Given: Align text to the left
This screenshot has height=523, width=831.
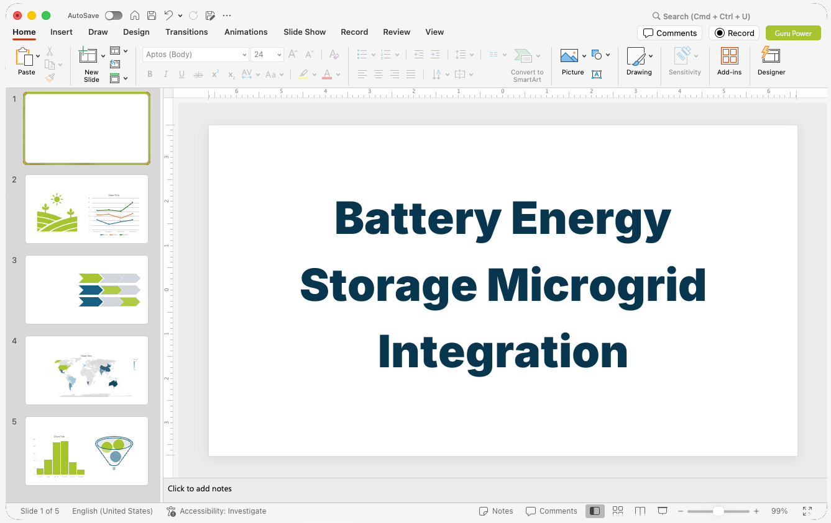Looking at the screenshot, I should click(x=362, y=74).
